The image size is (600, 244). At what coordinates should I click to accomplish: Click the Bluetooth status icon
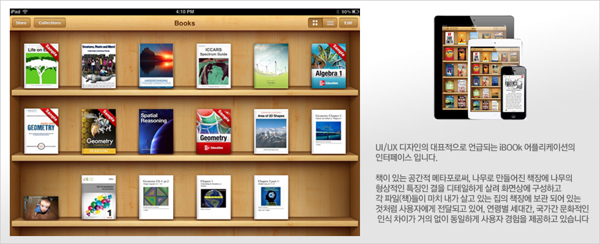pos(338,12)
